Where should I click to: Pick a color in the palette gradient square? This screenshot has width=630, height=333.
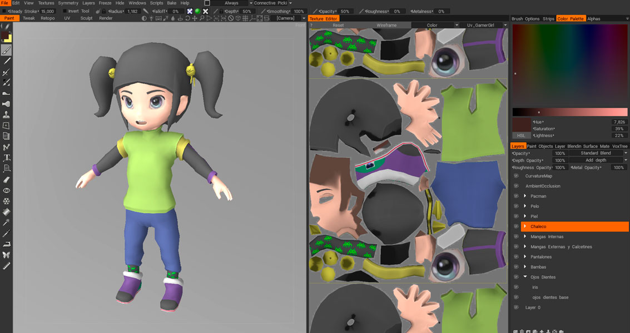[569, 64]
